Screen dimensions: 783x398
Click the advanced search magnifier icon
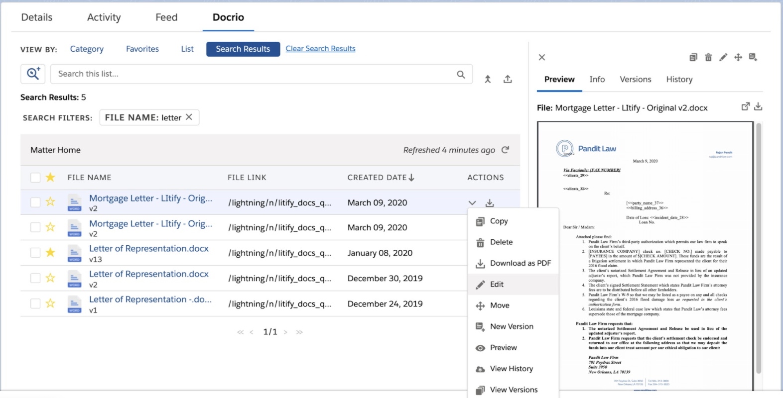click(33, 74)
